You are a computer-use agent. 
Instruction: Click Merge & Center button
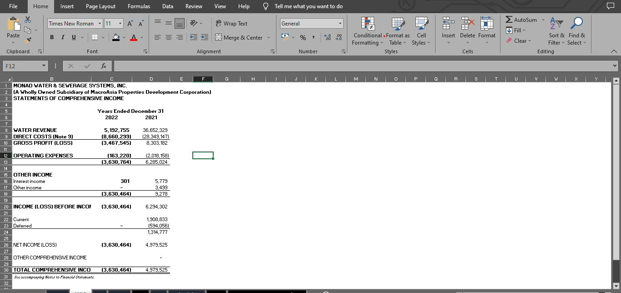tap(239, 37)
